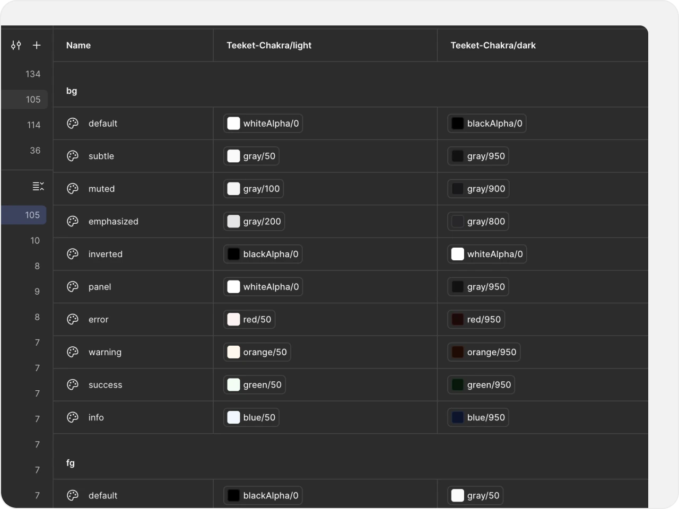Click the Teeket-Chakra/light column header
Screen dimensions: 679x509
269,46
